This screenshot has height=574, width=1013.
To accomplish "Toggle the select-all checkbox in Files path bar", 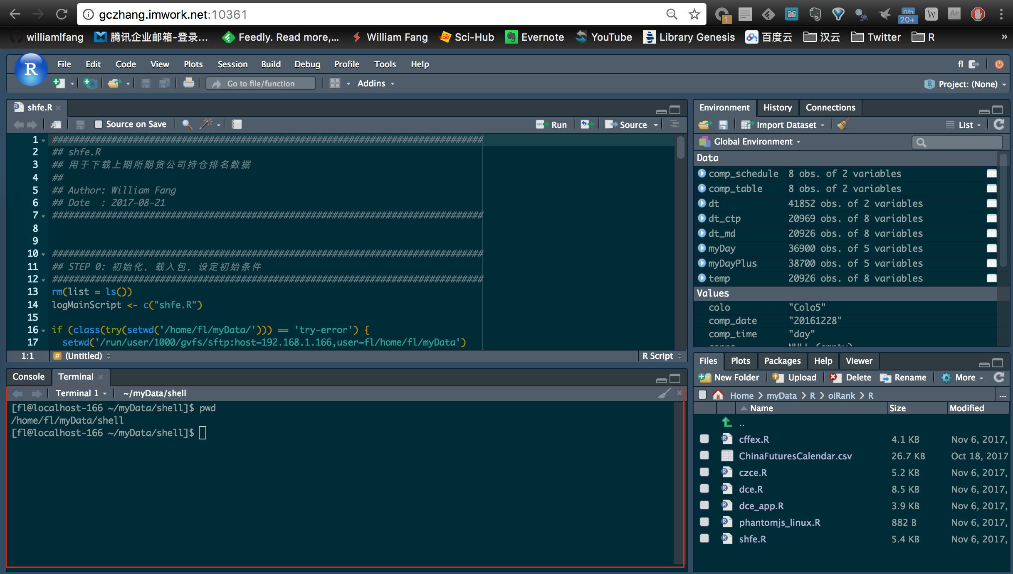I will [702, 395].
